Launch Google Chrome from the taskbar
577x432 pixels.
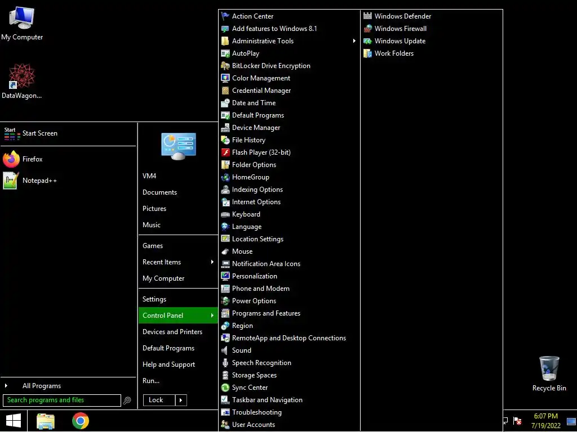[x=81, y=421]
